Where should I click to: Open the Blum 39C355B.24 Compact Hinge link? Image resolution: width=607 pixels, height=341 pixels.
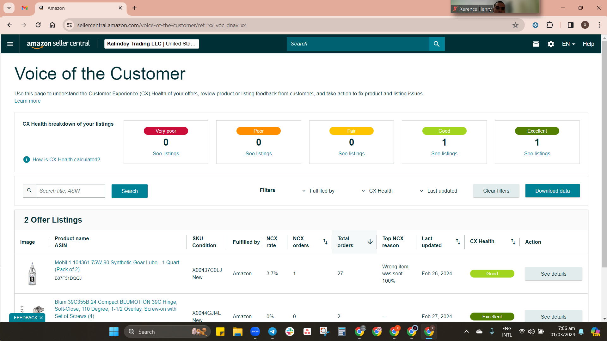coord(116,309)
